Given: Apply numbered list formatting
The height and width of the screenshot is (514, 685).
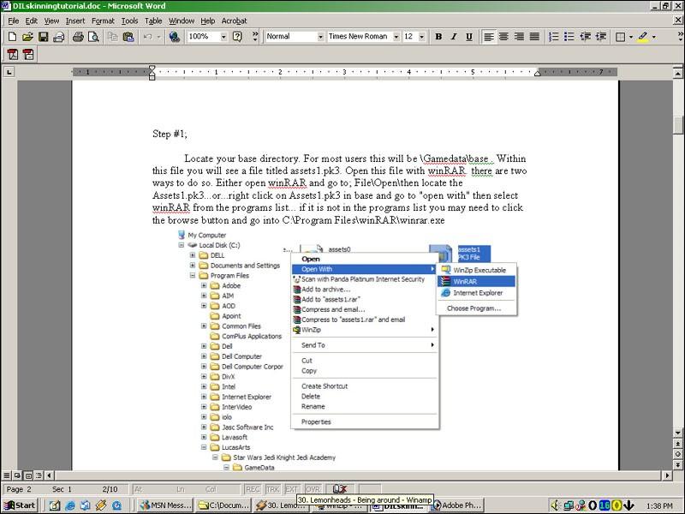Looking at the screenshot, I should 553,37.
